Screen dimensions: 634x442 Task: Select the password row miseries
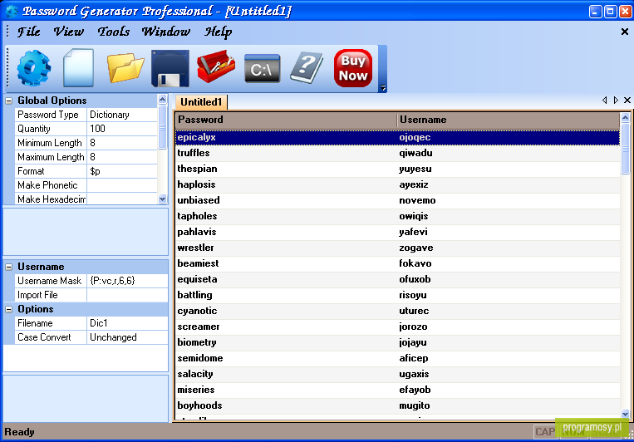click(x=397, y=390)
